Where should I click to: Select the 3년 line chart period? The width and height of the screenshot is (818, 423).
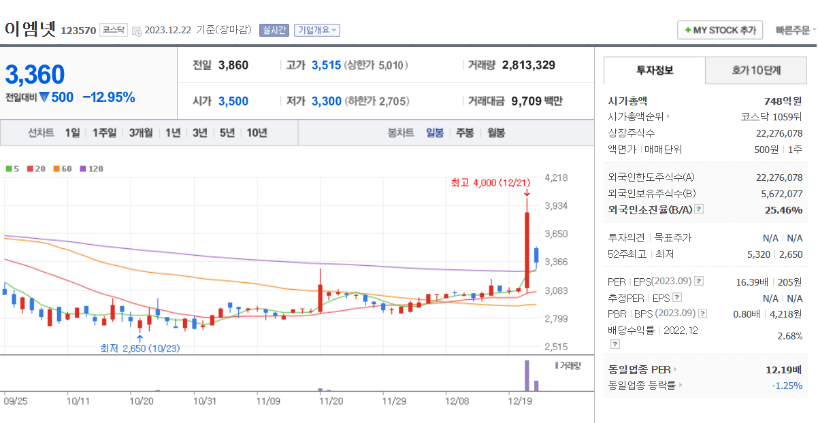(x=199, y=133)
